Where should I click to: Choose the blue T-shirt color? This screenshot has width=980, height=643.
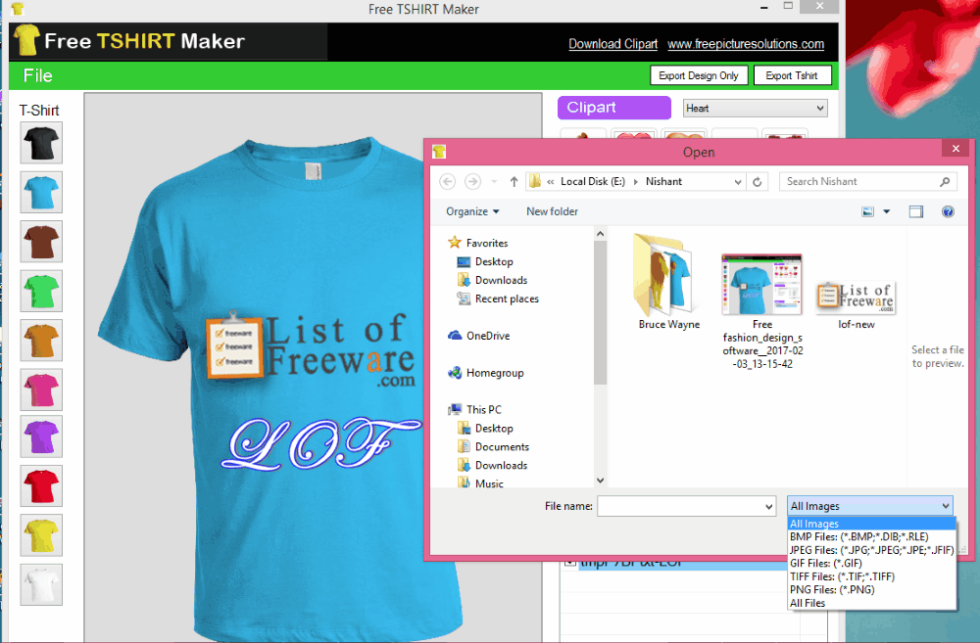coord(41,192)
